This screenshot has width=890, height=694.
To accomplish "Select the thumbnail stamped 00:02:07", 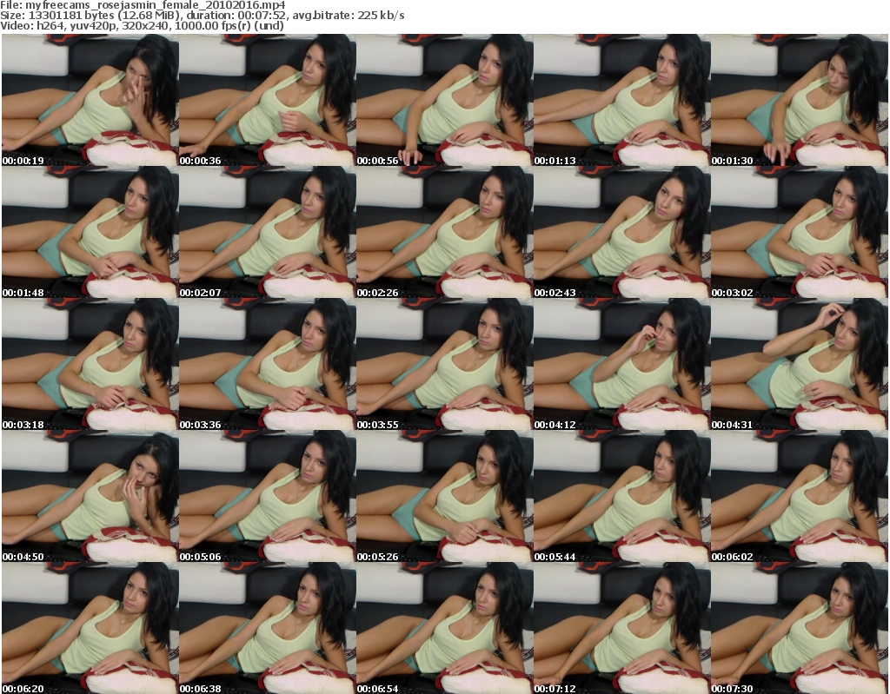I will coord(268,232).
